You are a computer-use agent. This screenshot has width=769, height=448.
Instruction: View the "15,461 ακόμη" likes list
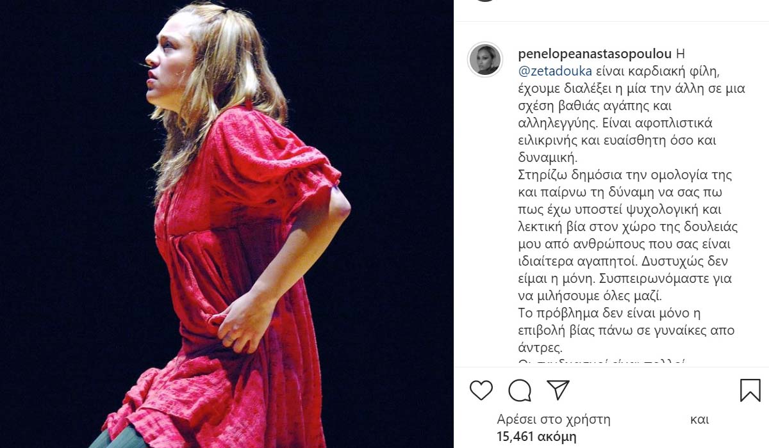point(537,437)
